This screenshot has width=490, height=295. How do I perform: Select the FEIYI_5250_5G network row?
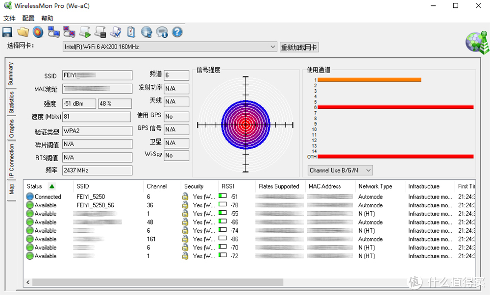click(x=95, y=205)
